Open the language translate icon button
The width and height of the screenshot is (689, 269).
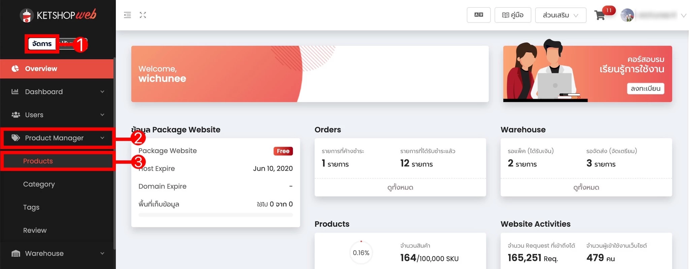[479, 15]
